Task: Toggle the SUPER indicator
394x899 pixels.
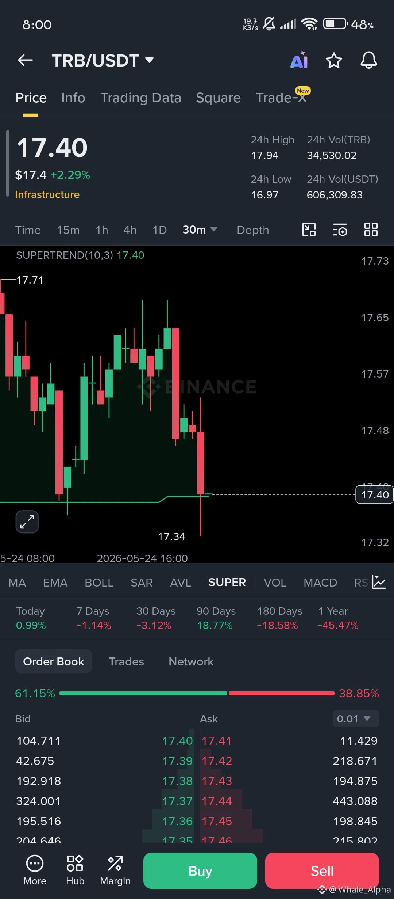Action: 227,582
